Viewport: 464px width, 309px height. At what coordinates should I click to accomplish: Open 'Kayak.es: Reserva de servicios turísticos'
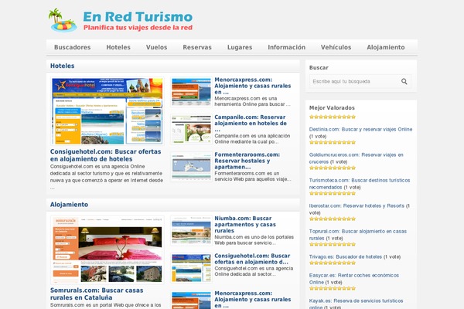(356, 304)
